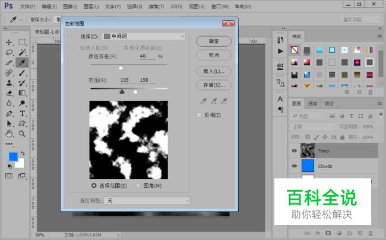Toggle Quick Mask mode icon
The width and height of the screenshot is (386, 240).
coord(9,175)
